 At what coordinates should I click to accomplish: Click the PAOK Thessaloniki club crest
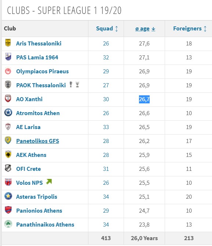coord(8,85)
